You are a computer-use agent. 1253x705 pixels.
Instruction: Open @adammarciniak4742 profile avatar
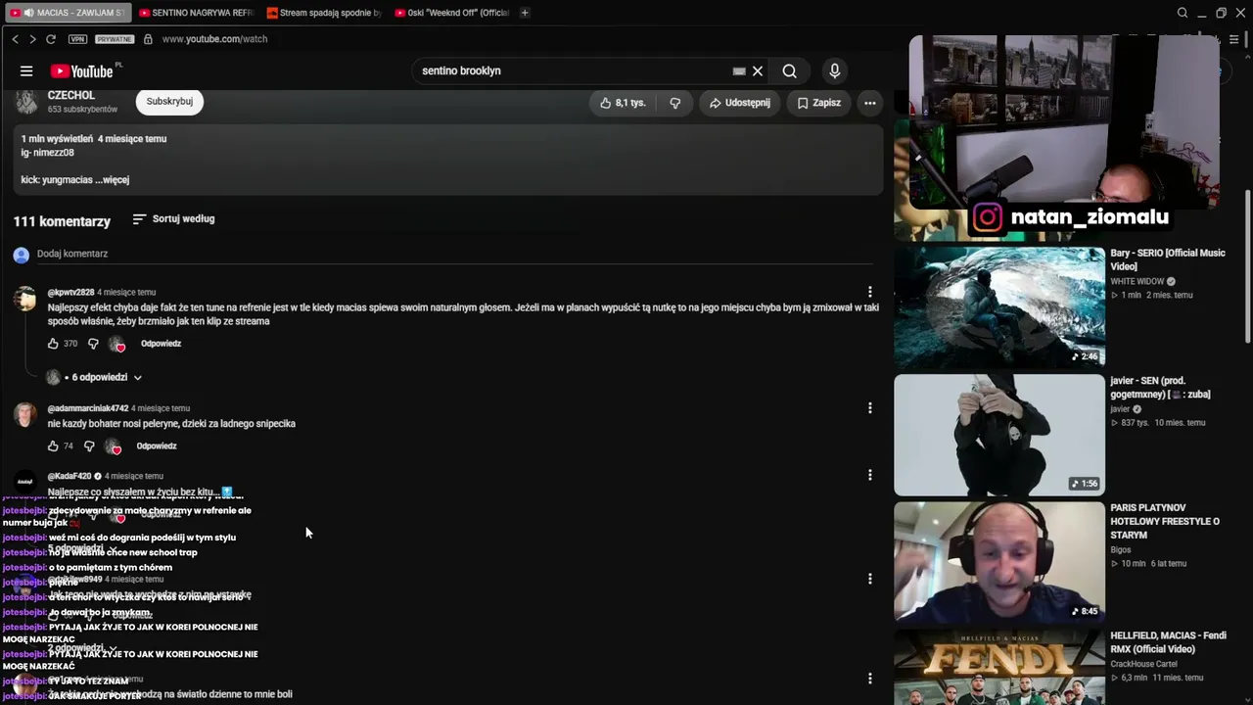point(25,414)
